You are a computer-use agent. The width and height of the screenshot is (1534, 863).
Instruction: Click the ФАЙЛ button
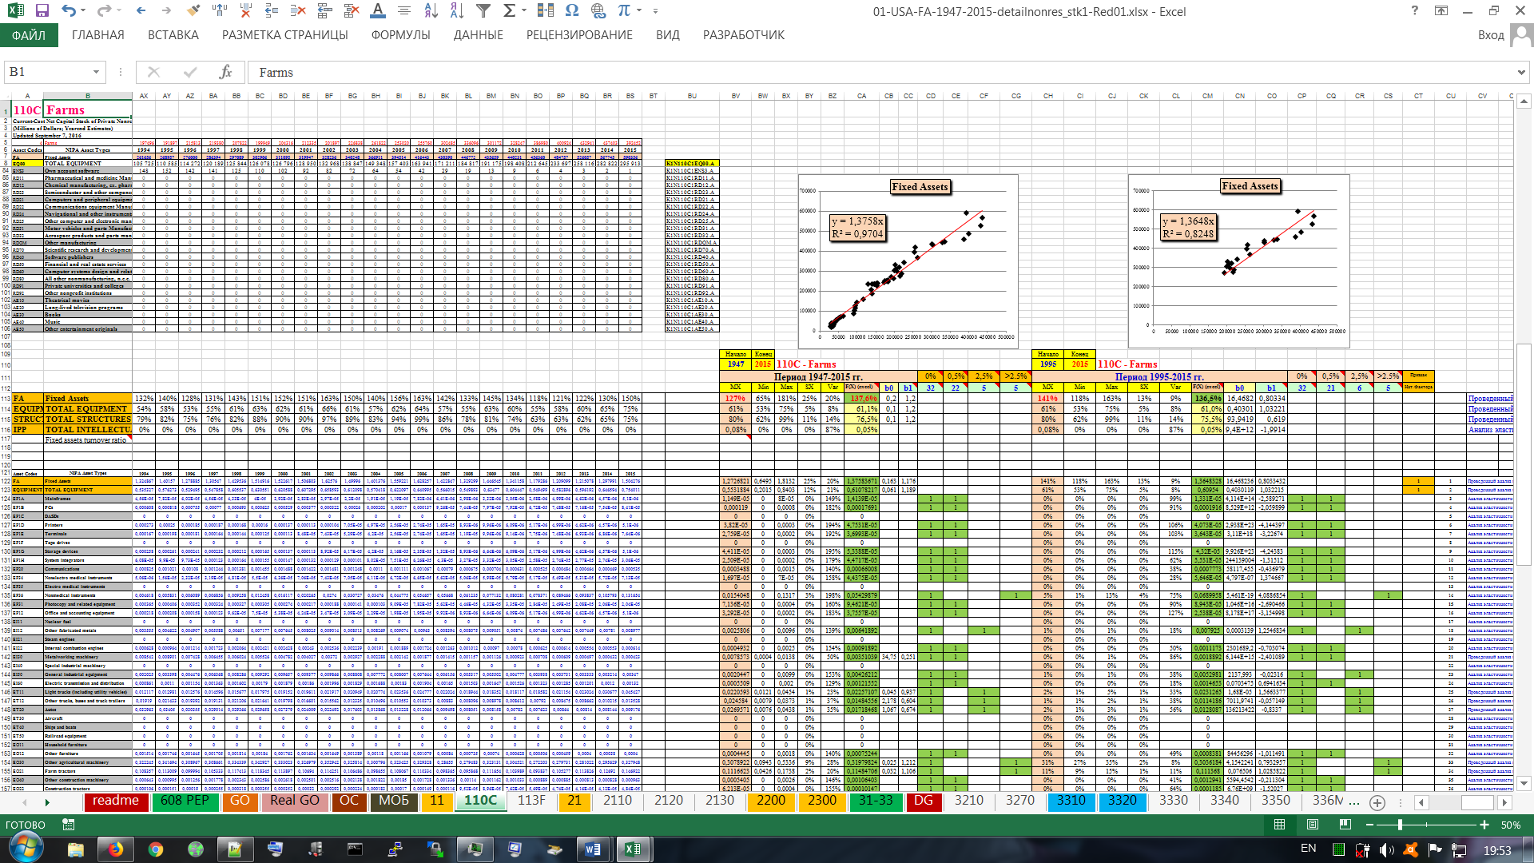tap(29, 35)
